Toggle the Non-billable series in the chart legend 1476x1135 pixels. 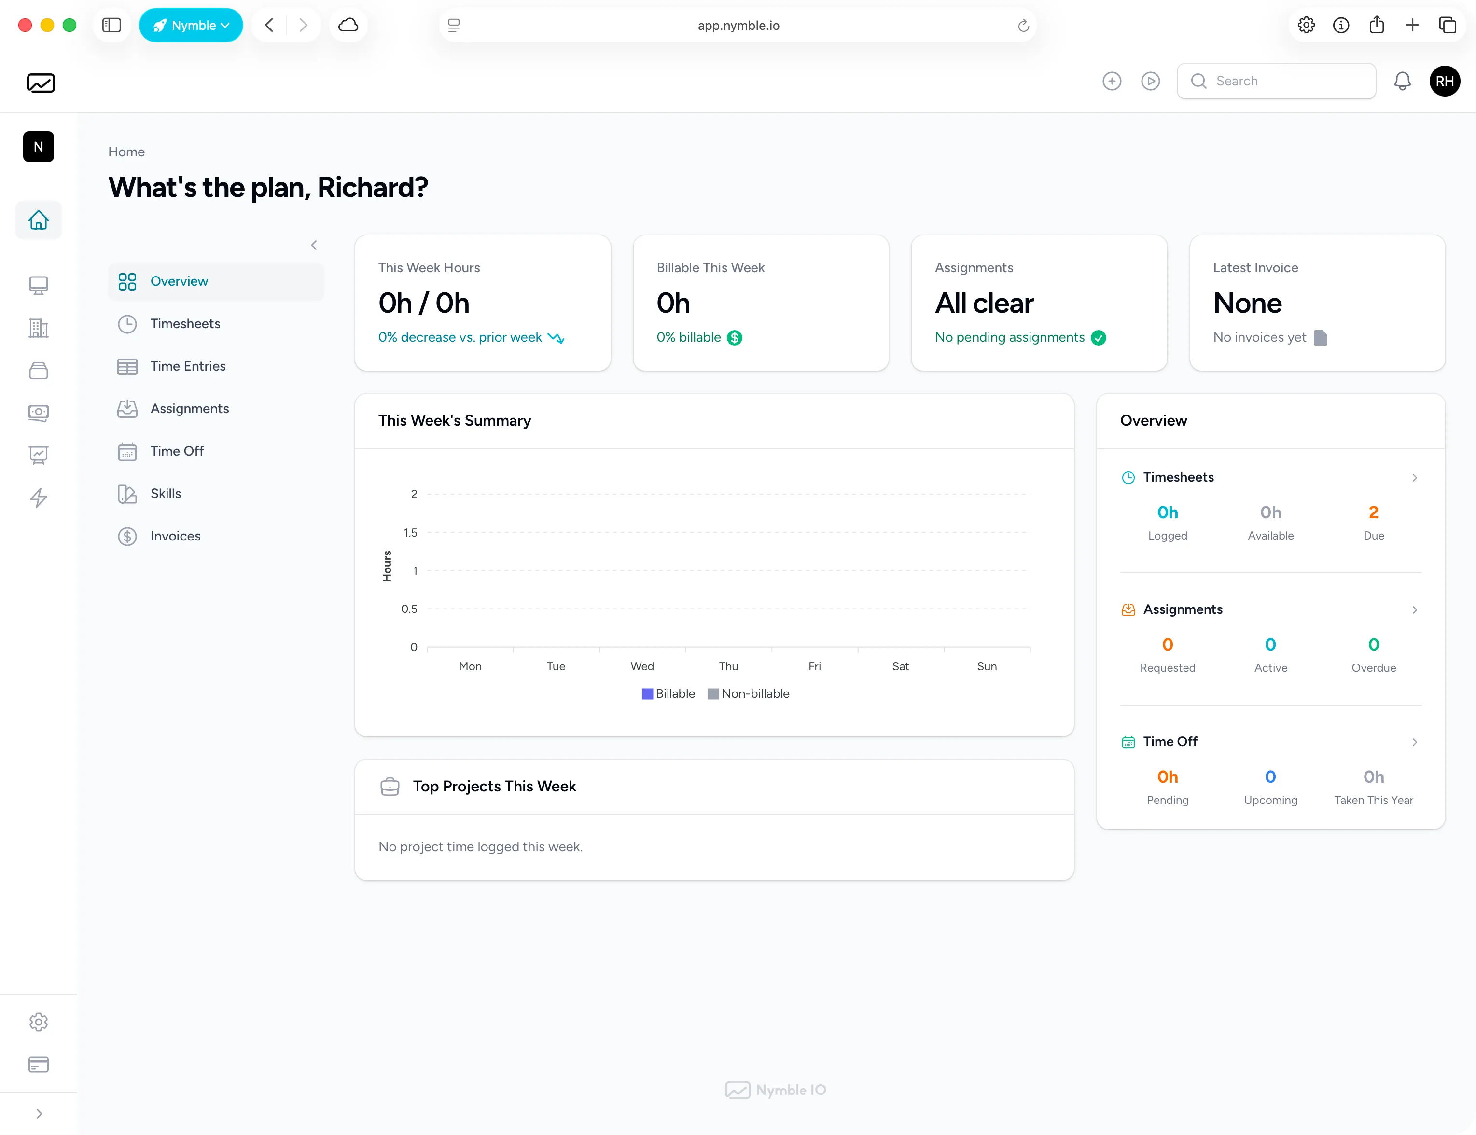[x=754, y=694]
